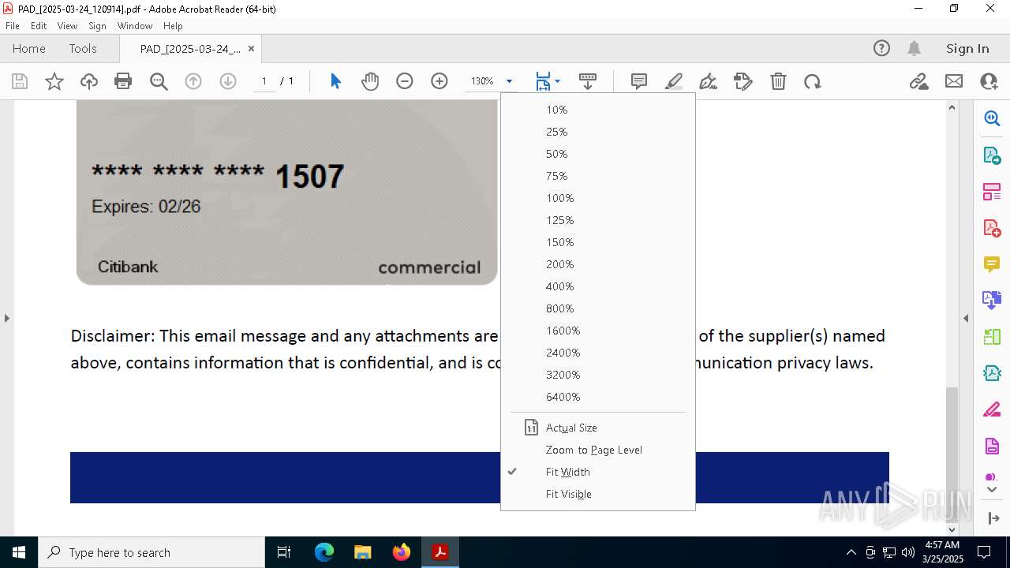Open the File menu

tap(13, 26)
